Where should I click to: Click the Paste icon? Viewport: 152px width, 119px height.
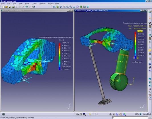coord(23,7)
